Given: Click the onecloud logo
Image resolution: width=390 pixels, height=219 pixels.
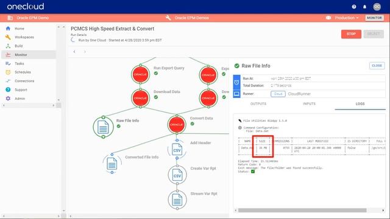Looking at the screenshot, I should (x=26, y=7).
